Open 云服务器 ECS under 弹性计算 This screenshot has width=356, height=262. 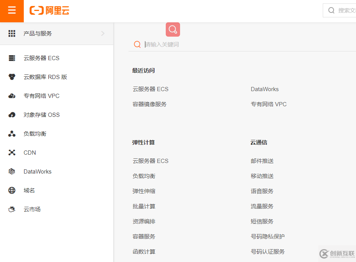151,161
